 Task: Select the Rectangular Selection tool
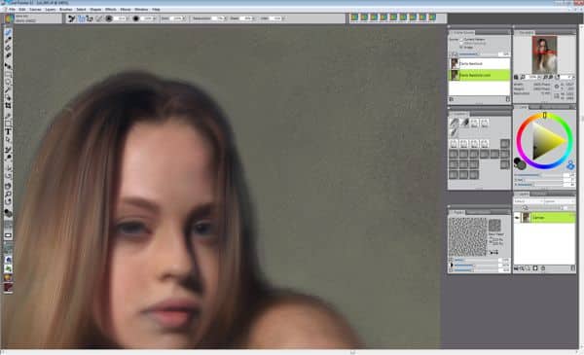point(8,75)
